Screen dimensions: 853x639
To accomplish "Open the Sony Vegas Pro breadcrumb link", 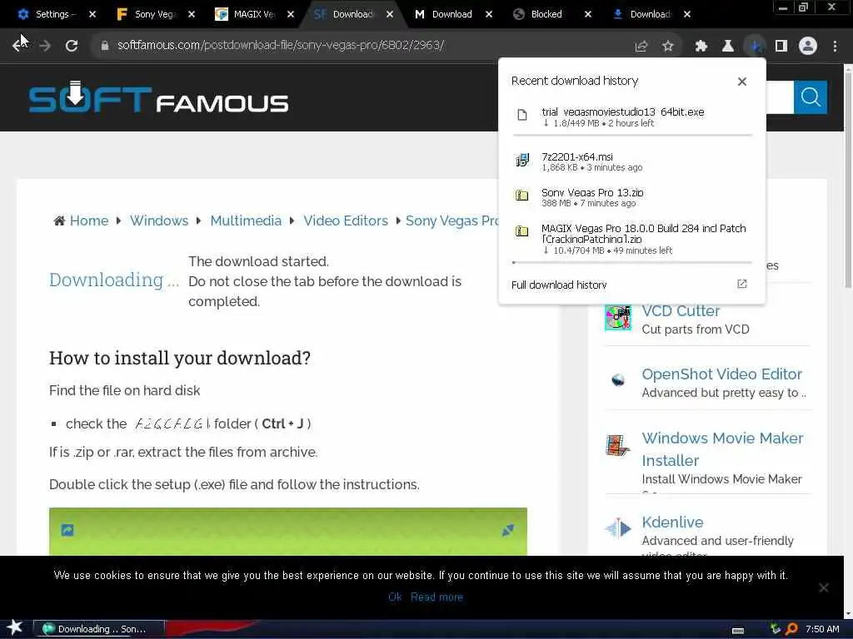I will coord(452,220).
